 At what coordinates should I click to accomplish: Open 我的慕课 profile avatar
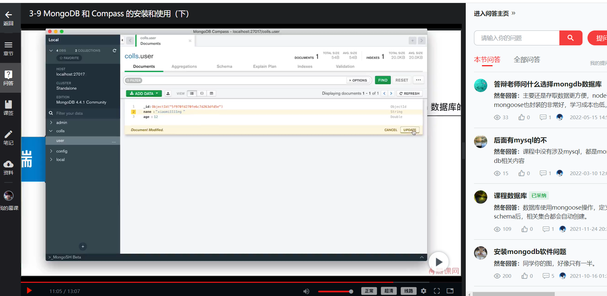point(9,196)
